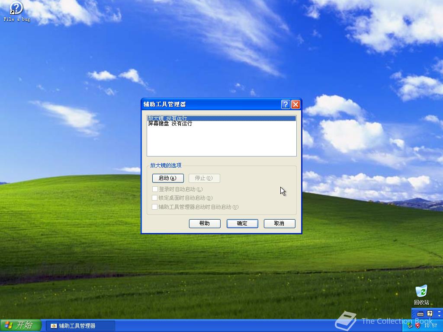The image size is (443, 332).
Task: Click the question mark help icon in title bar
Action: point(285,104)
